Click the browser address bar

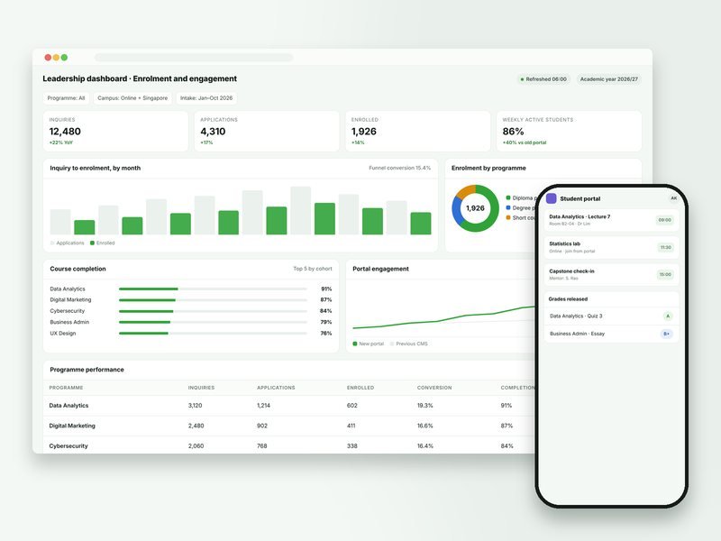194,58
